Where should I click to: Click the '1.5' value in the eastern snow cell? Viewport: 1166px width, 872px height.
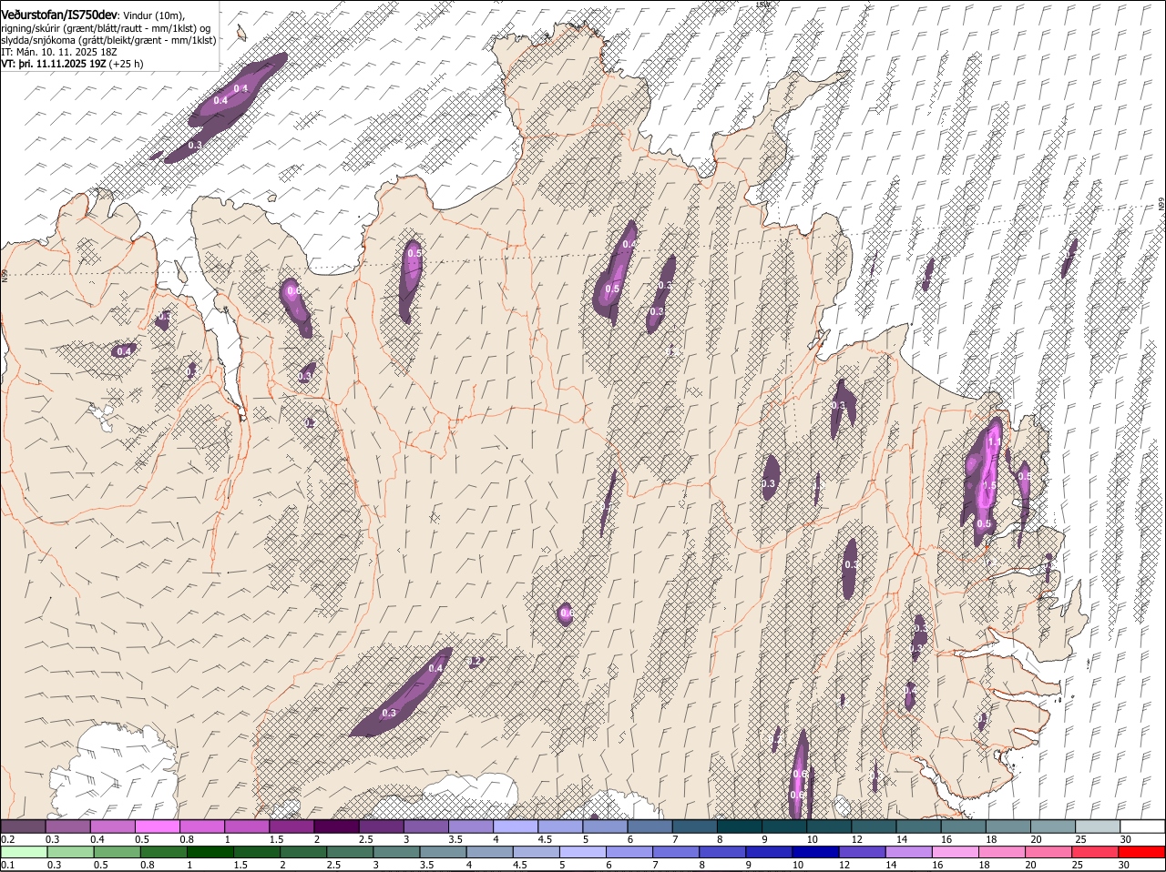988,485
